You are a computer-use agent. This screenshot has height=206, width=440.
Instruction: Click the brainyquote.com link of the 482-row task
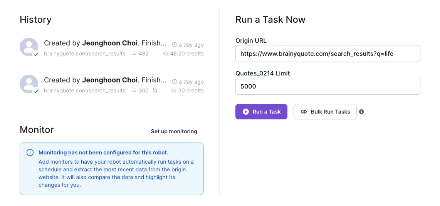(84, 54)
